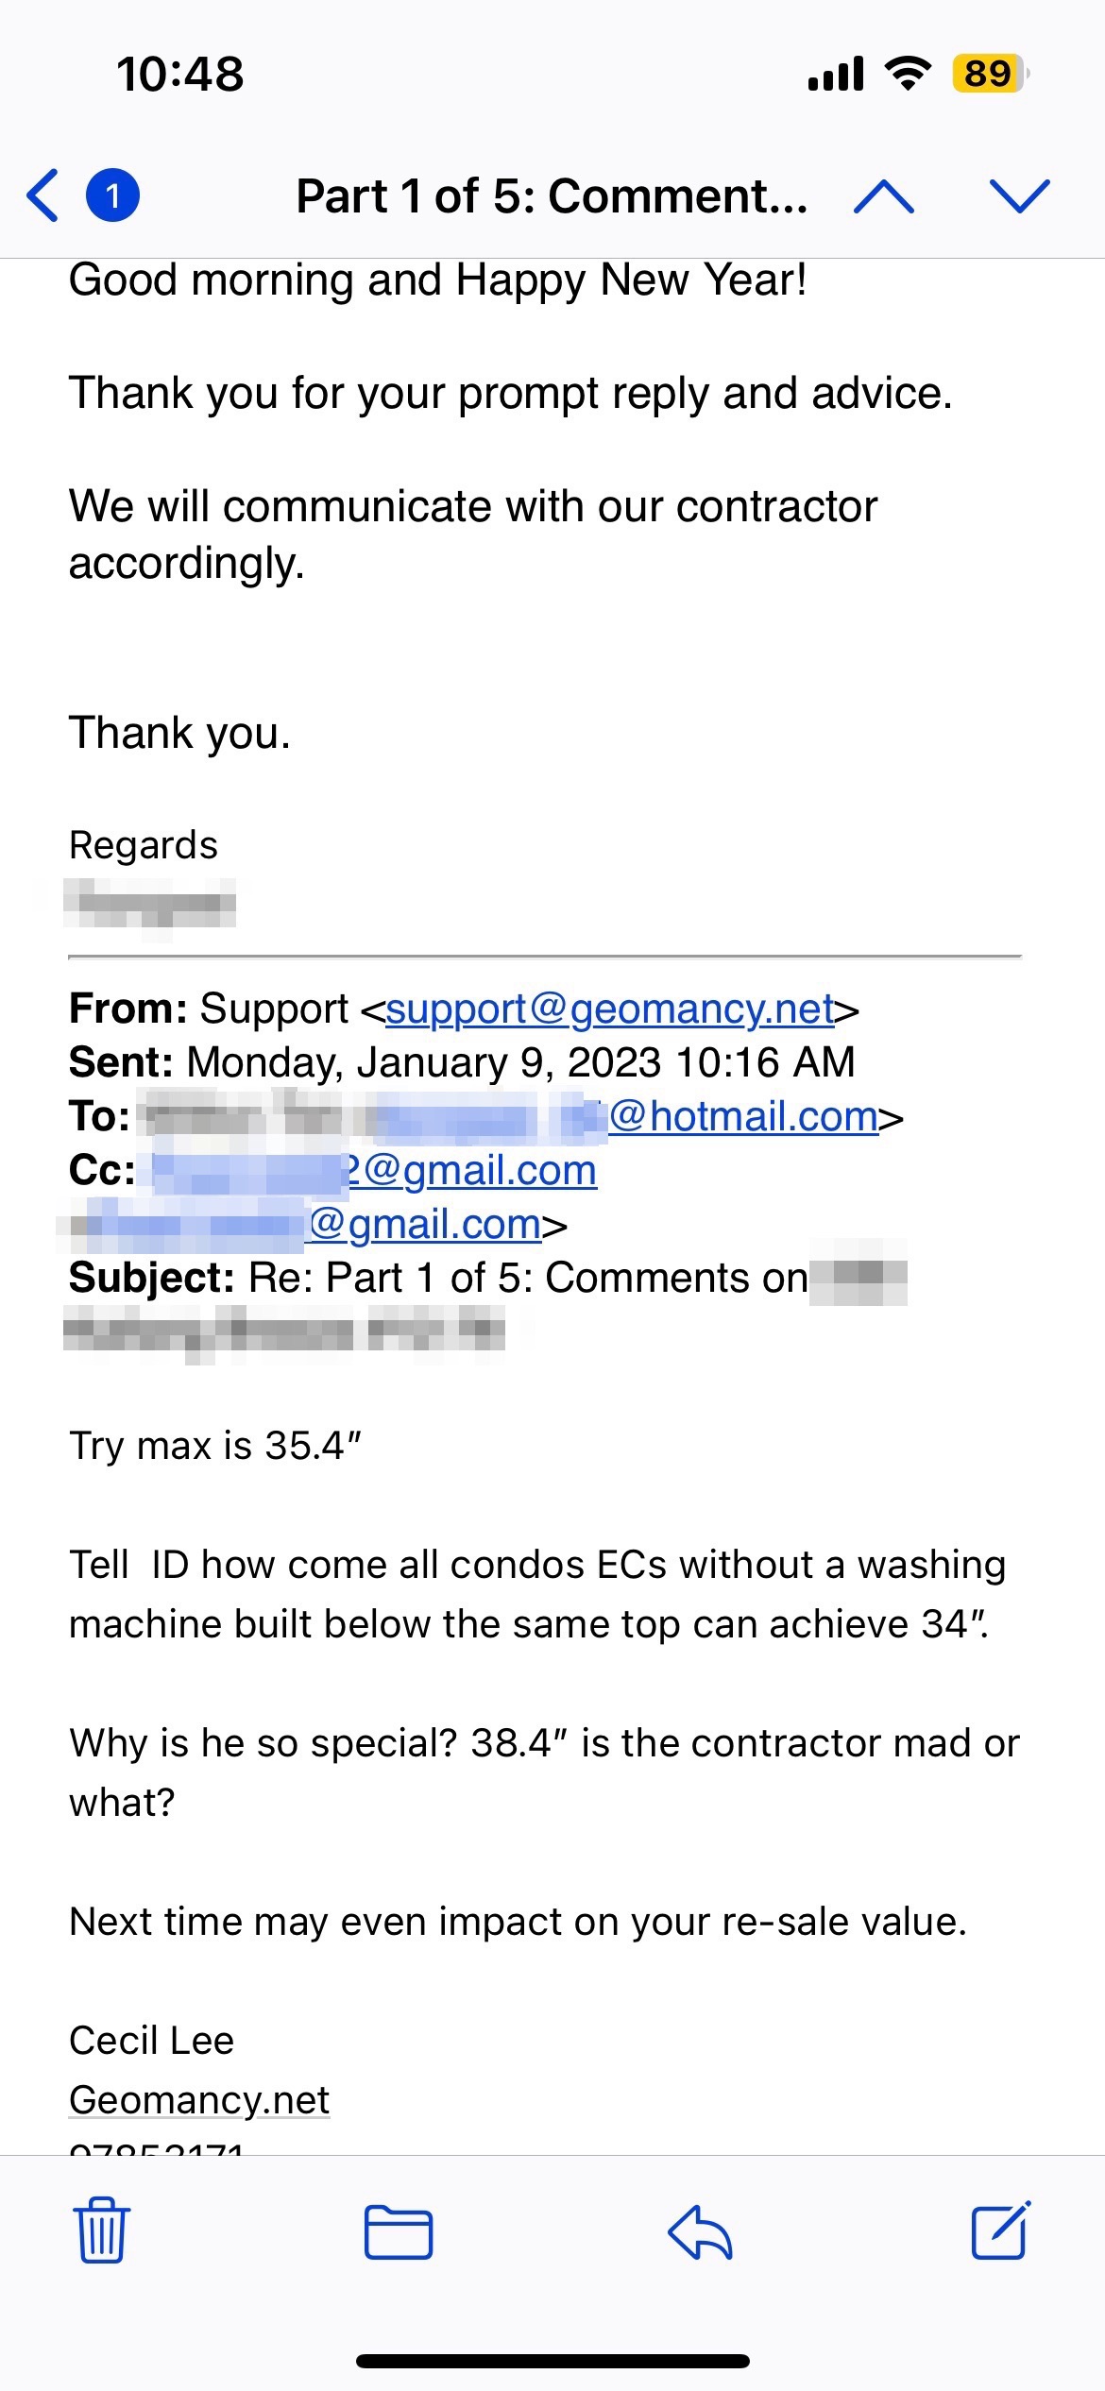Open support@geomancy.net email link
The height and width of the screenshot is (2391, 1105).
click(x=610, y=1009)
